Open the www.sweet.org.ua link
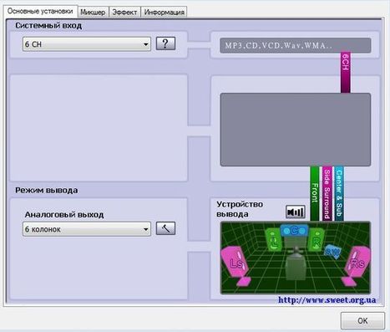Image resolution: width=390 pixels, height=332 pixels. pos(327,300)
